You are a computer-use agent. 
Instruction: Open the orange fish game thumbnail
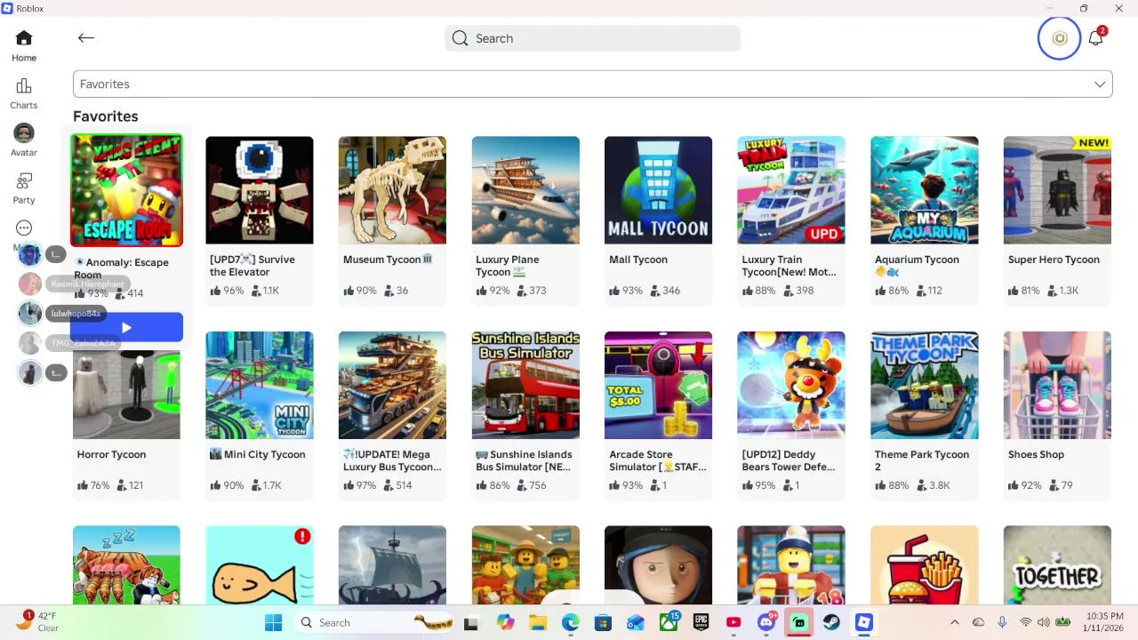click(x=260, y=565)
